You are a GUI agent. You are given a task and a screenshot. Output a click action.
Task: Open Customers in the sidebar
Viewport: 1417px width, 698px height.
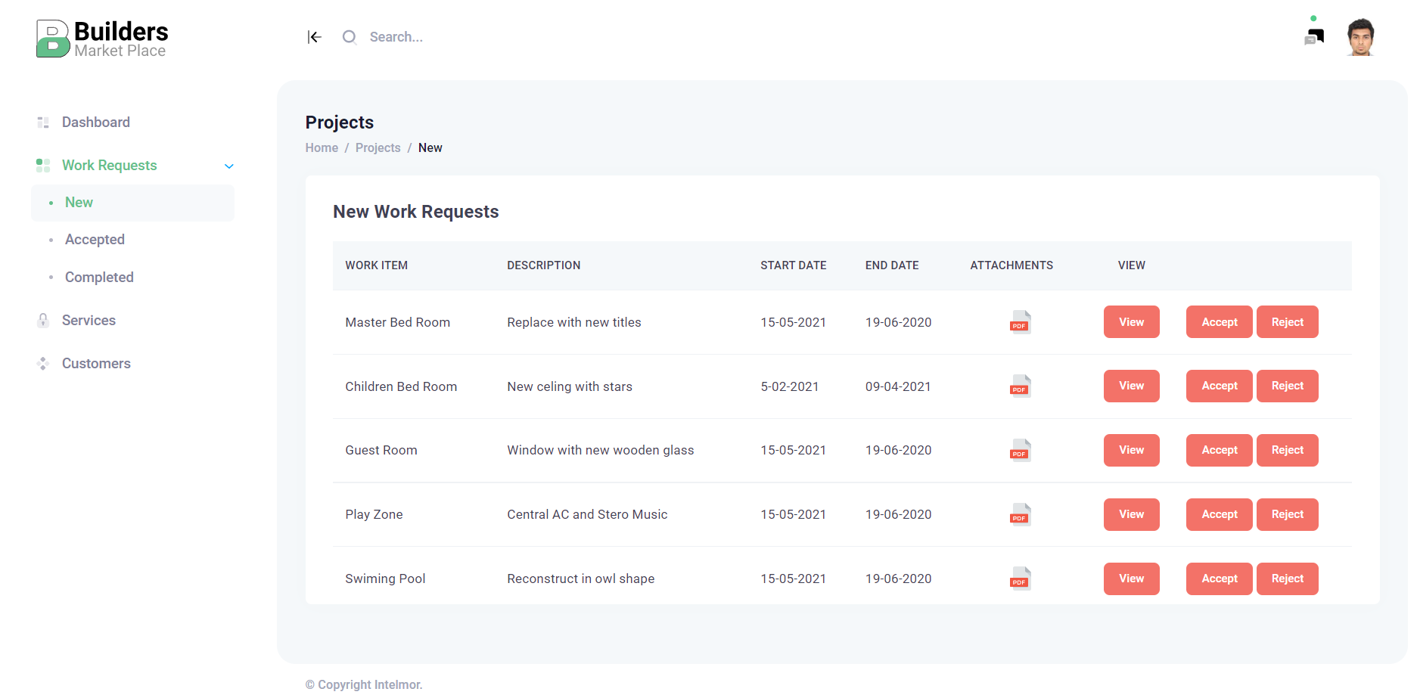[96, 364]
